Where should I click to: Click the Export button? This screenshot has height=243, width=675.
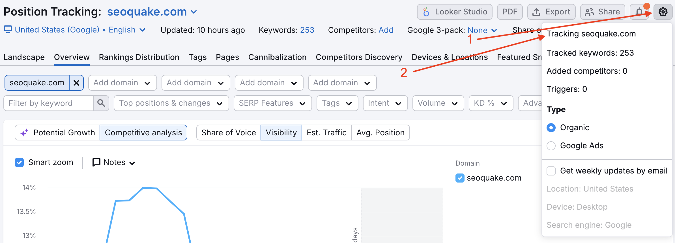tap(551, 12)
